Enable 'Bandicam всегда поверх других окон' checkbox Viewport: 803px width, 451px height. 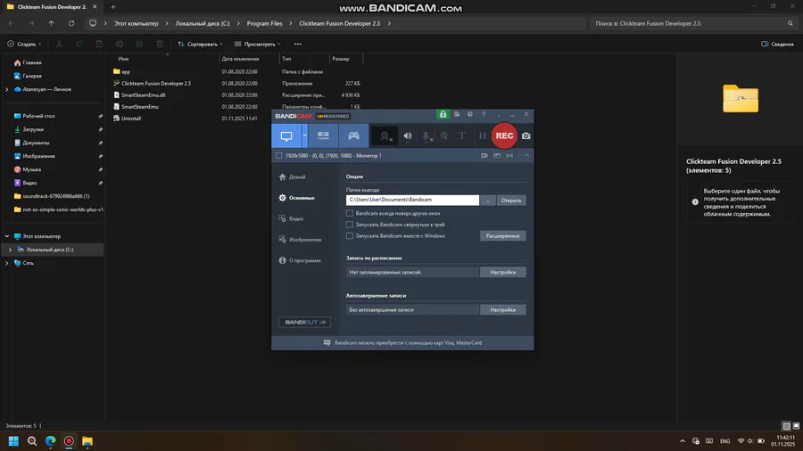click(350, 213)
